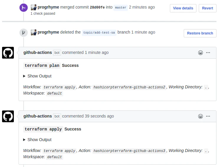Open github-actions avatar beside terraform plan comment
Viewport: 220px width, 167px height.
[8, 53]
